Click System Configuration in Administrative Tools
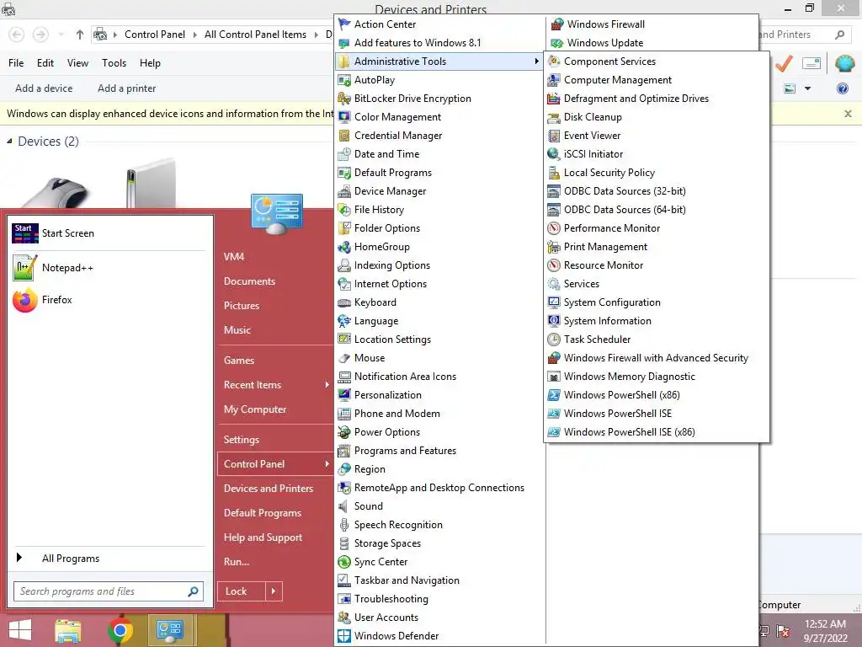The image size is (862, 647). click(612, 302)
